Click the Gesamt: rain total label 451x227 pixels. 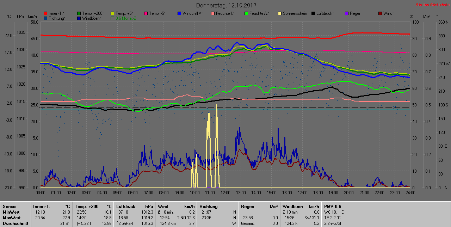[x=248, y=223]
